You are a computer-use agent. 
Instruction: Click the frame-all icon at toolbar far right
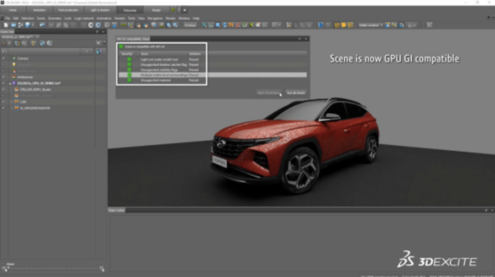coord(429,25)
